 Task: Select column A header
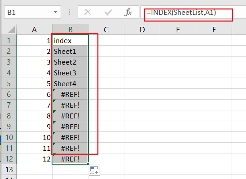click(x=34, y=30)
